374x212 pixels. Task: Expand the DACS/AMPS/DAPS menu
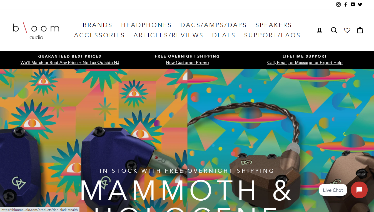[213, 25]
